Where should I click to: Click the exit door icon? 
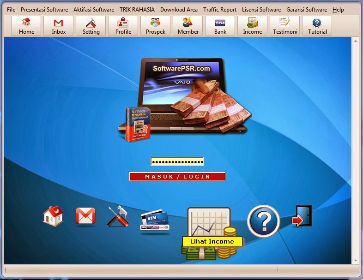coord(302,216)
